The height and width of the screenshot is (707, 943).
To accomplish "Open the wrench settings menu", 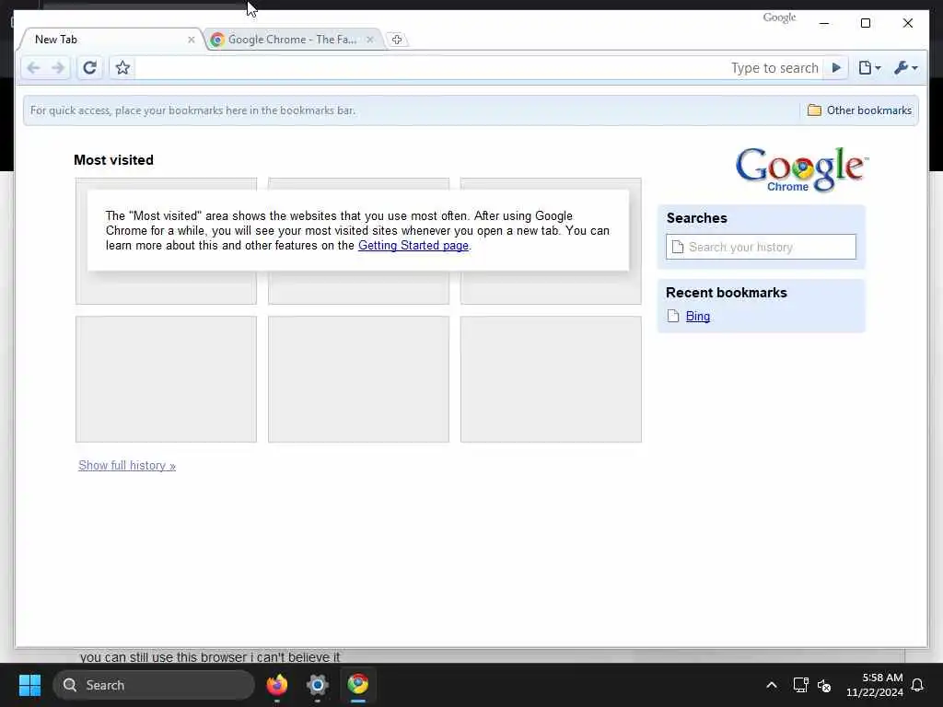I will pyautogui.click(x=906, y=68).
